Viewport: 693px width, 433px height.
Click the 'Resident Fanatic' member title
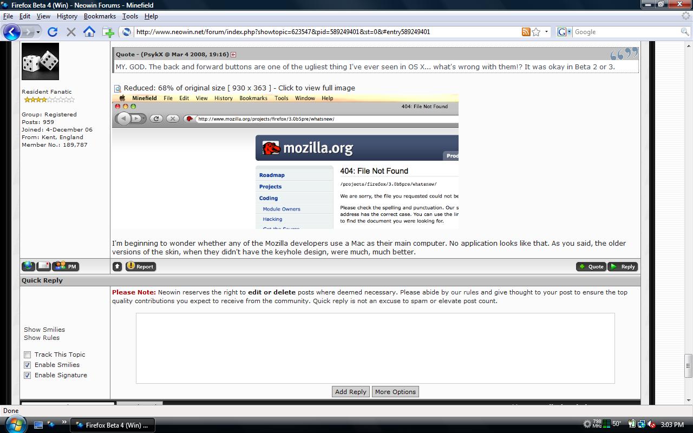(x=47, y=92)
